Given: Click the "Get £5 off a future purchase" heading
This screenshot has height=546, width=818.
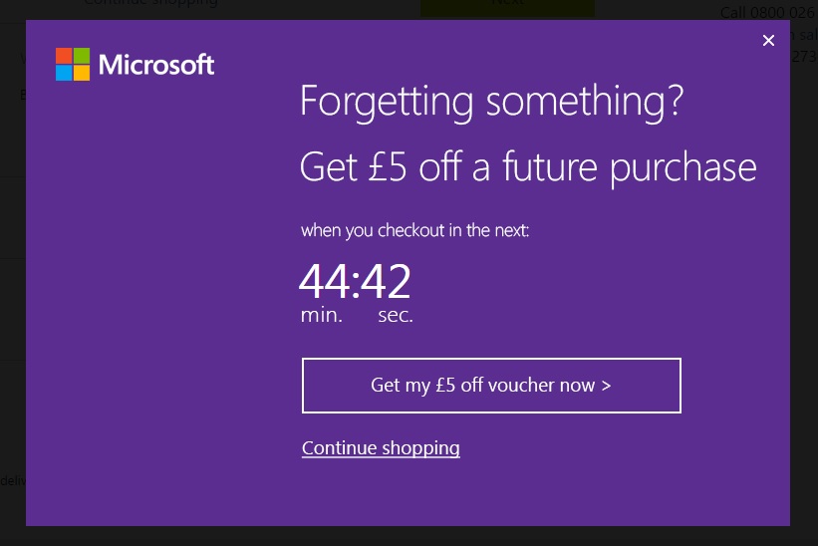Looking at the screenshot, I should [528, 166].
